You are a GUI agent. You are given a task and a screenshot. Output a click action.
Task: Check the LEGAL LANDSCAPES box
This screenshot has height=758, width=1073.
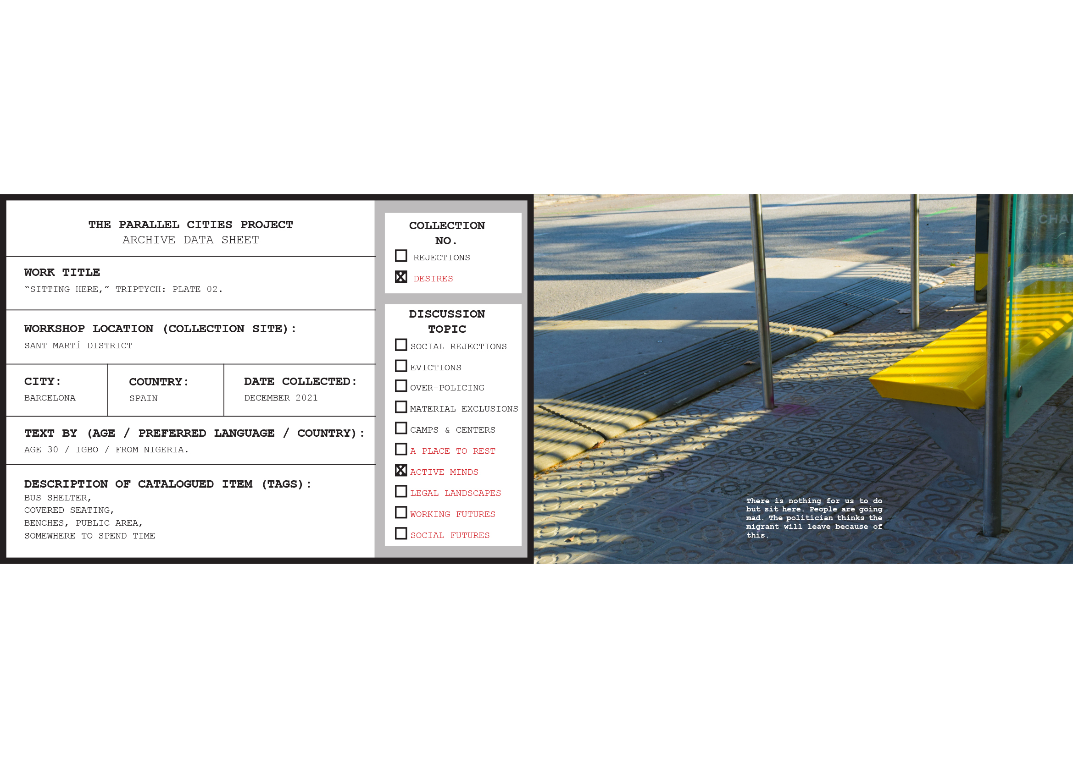click(400, 491)
